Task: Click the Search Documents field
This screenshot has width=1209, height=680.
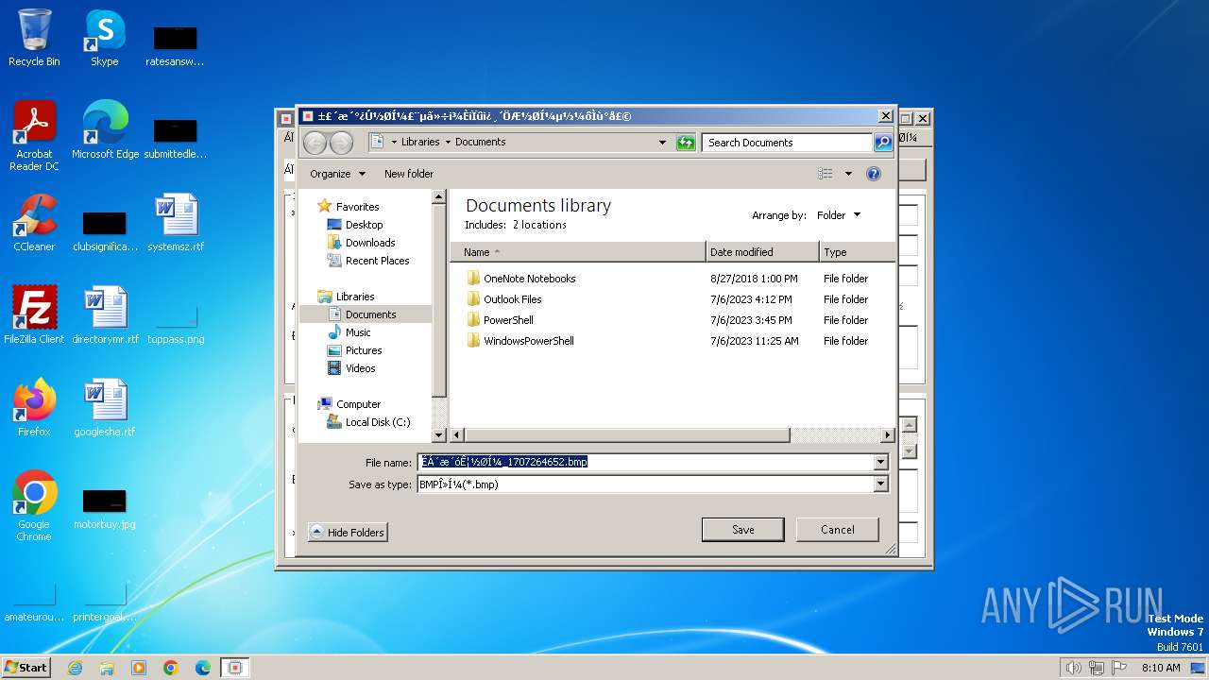Action: [788, 143]
